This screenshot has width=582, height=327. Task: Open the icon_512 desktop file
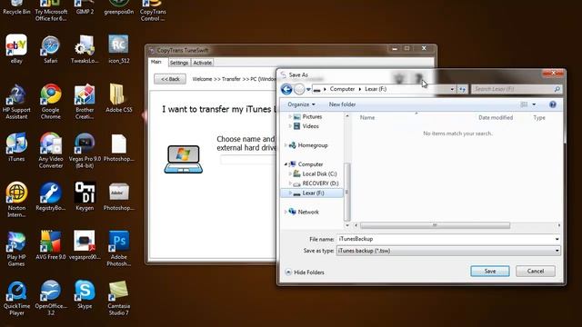pyautogui.click(x=119, y=49)
